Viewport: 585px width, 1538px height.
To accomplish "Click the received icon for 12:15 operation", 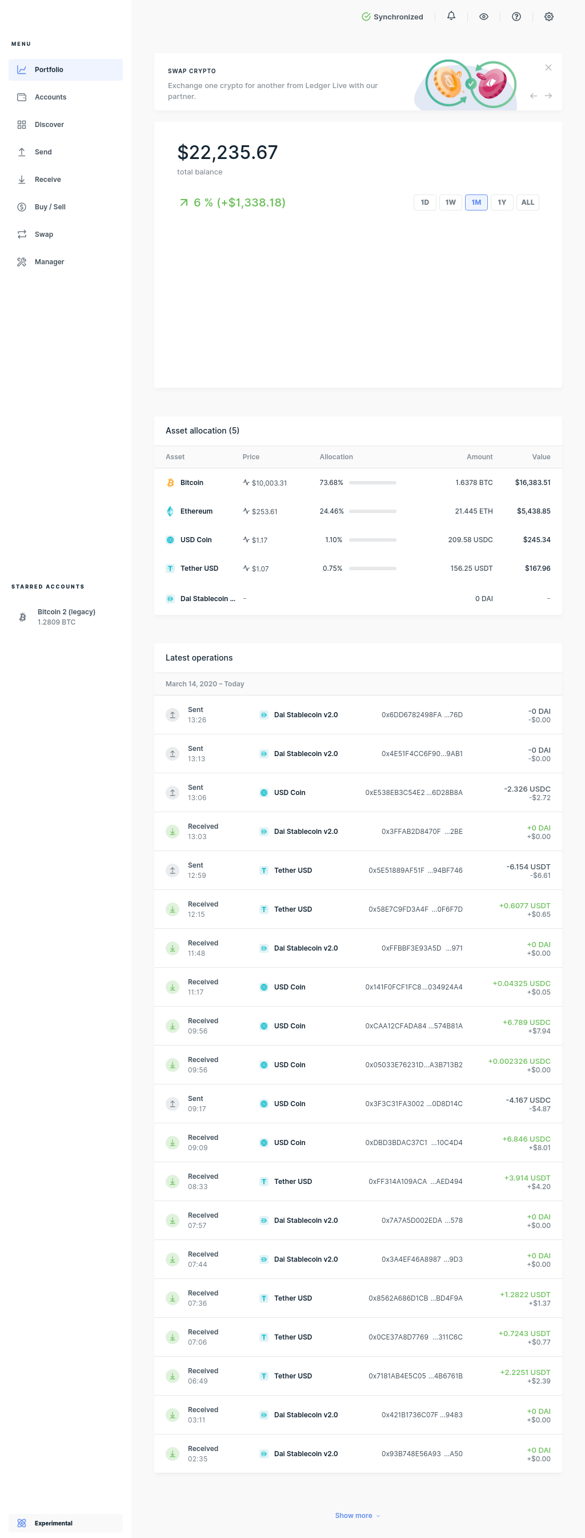I will click(x=173, y=909).
